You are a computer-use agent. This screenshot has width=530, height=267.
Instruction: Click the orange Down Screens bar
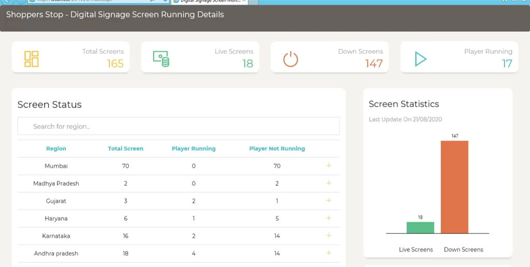tap(454, 187)
